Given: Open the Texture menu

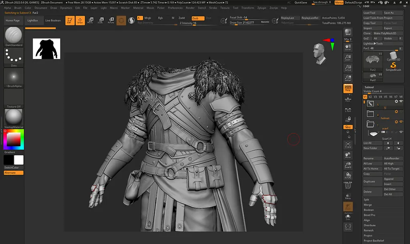Looking at the screenshot, I should (225, 8).
